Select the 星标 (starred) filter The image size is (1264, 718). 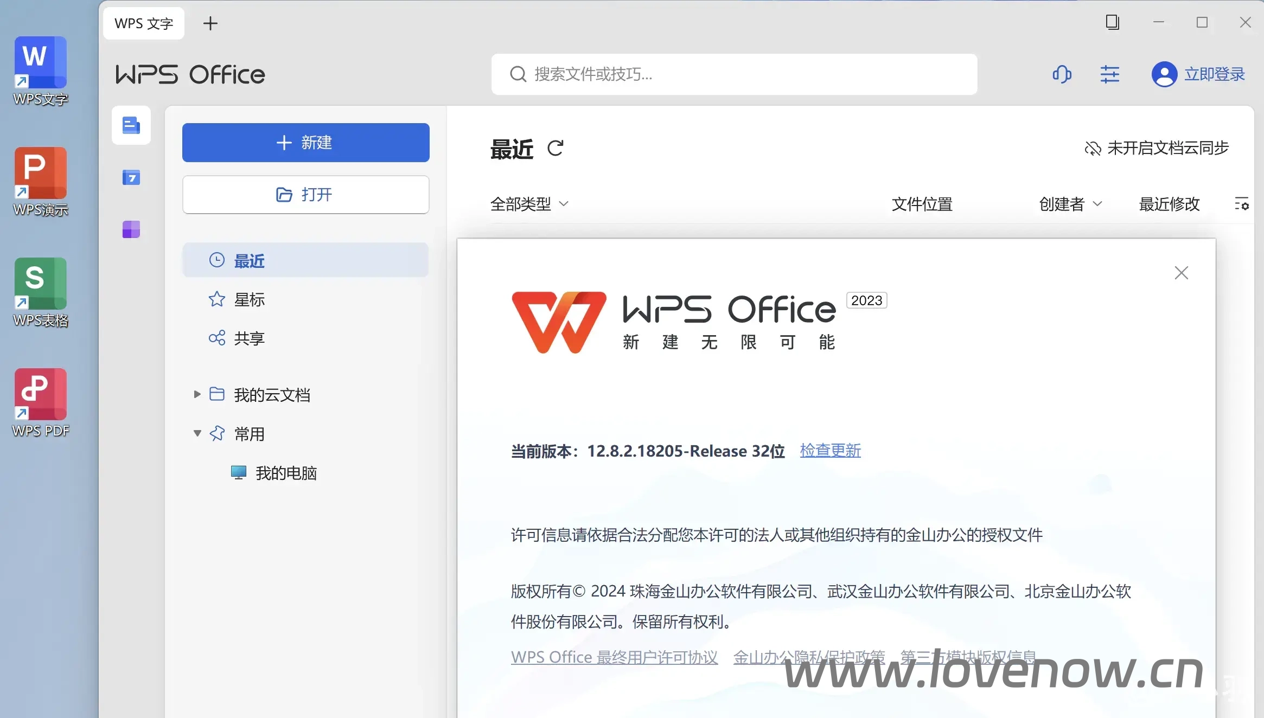click(x=249, y=300)
